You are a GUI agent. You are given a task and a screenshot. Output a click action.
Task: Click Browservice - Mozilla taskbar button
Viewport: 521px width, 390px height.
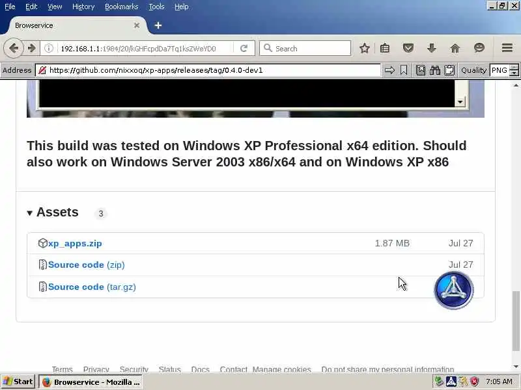[x=90, y=382]
